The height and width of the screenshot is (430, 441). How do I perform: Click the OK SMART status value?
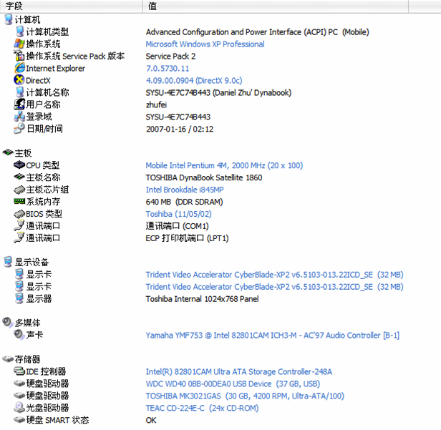[151, 420]
